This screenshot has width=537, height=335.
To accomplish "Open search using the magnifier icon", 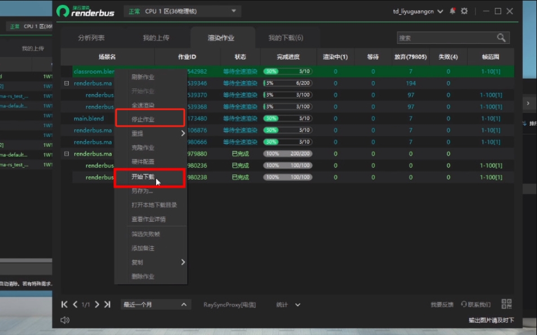I will pos(500,37).
